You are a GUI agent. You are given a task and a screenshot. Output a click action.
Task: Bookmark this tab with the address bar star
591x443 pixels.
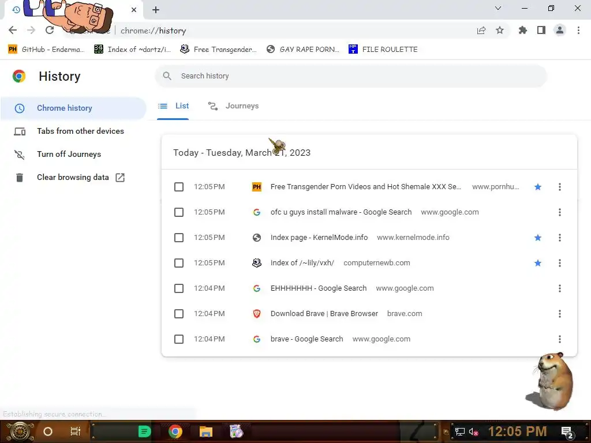pyautogui.click(x=500, y=30)
